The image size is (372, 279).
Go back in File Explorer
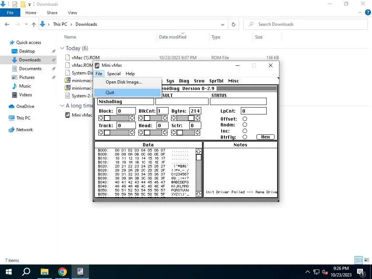(x=7, y=24)
